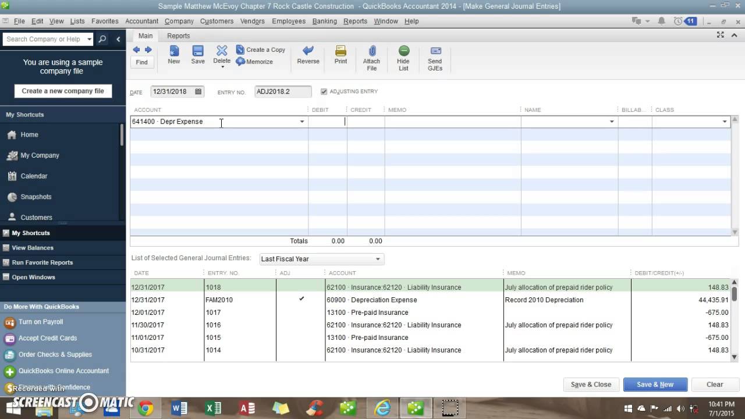
Task: Open the Name column dropdown
Action: 612,122
